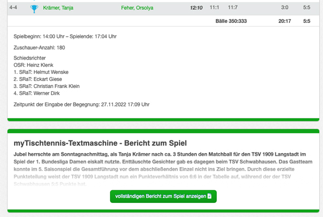Click 'Zuschauer-Anzahl: 180'
This screenshot has height=217, width=323.
click(39, 48)
